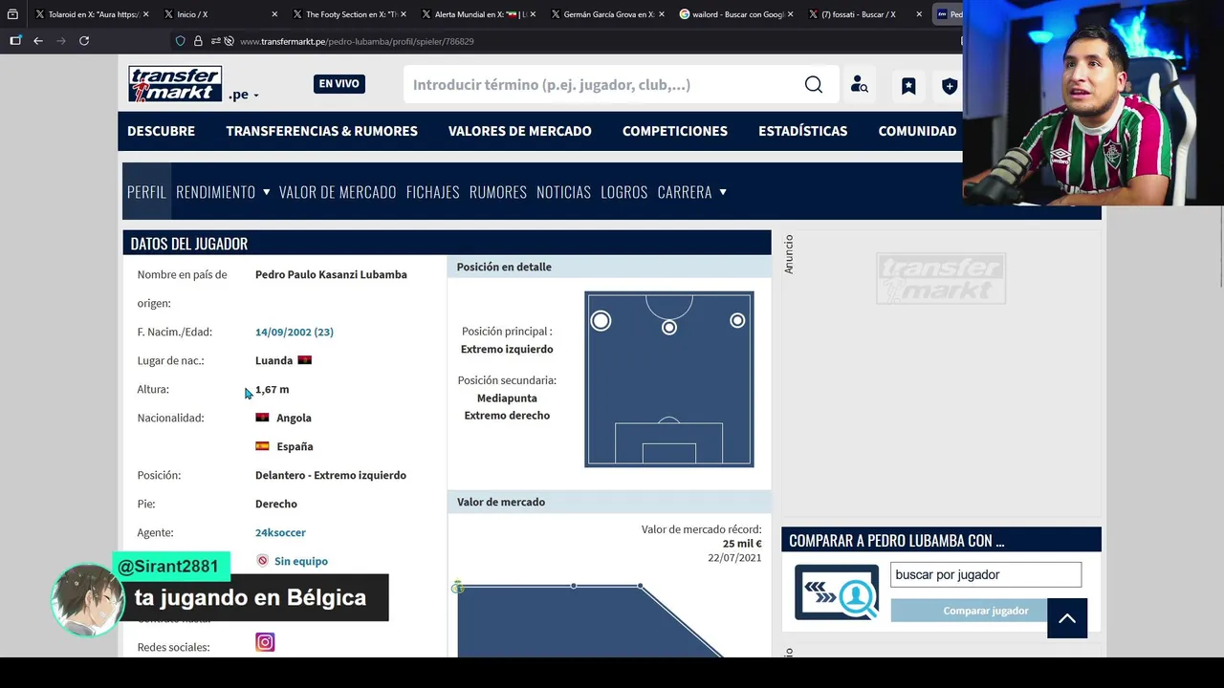The height and width of the screenshot is (688, 1224).
Task: Select the PERFIL tab
Action: pyautogui.click(x=146, y=192)
